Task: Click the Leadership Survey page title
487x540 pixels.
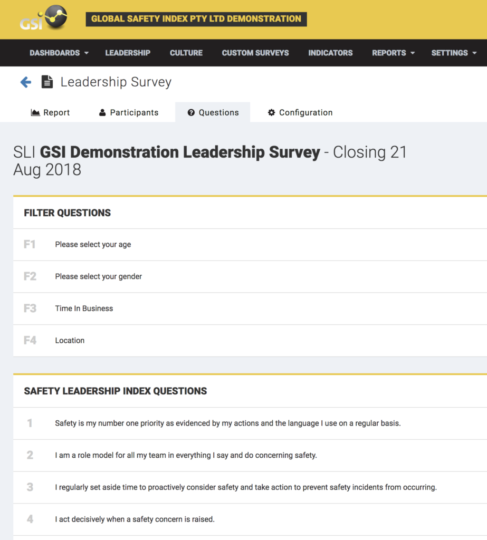Action: (x=116, y=82)
